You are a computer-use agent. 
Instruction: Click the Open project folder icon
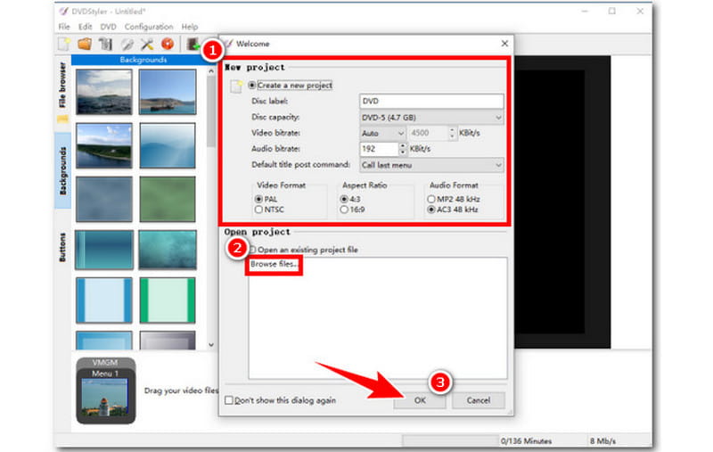tap(85, 44)
